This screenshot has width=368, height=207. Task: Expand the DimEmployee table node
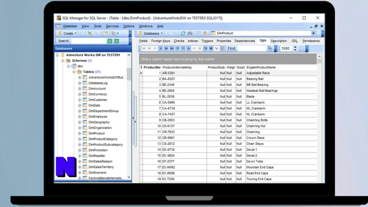pos(79,117)
